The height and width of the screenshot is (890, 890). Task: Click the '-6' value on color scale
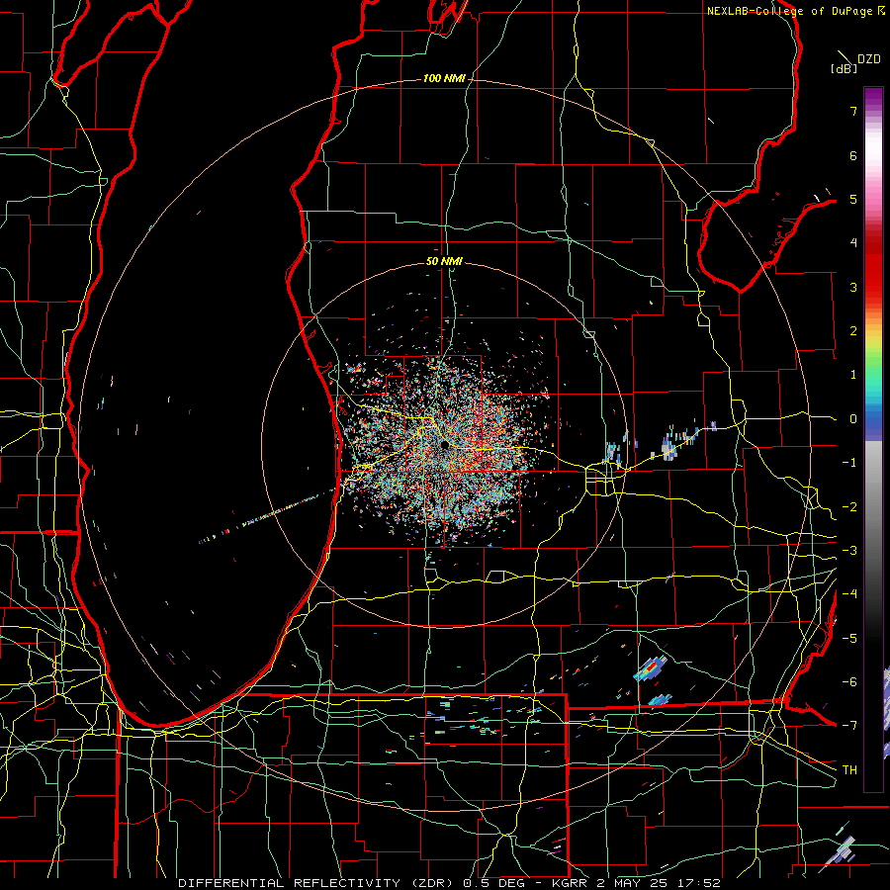click(x=849, y=682)
